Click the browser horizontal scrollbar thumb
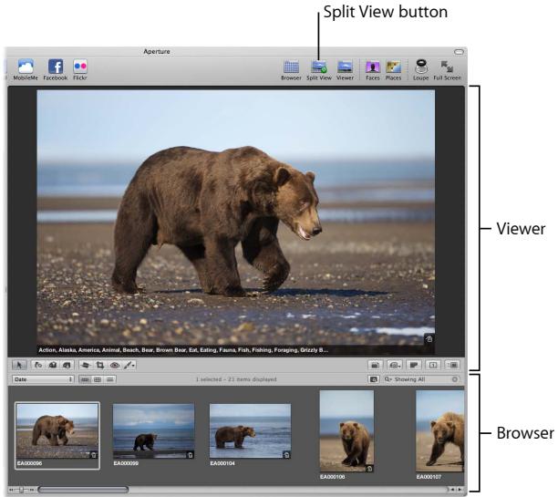This screenshot has height=497, width=558. click(x=83, y=491)
